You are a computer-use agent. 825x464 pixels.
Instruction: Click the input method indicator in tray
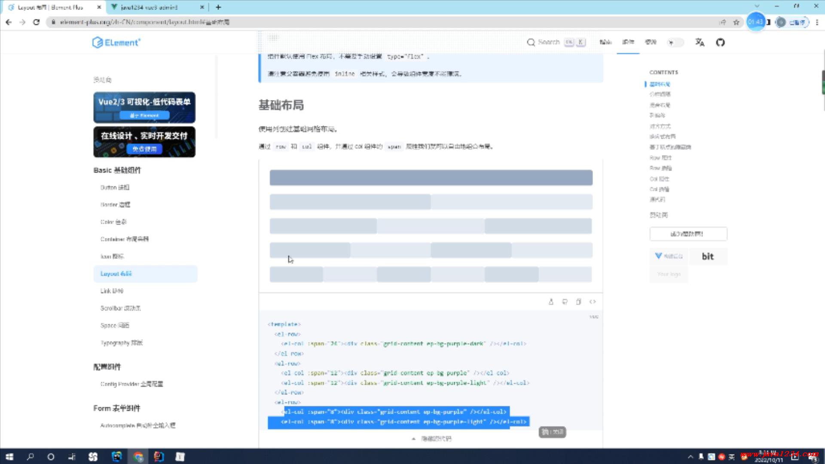(x=732, y=457)
